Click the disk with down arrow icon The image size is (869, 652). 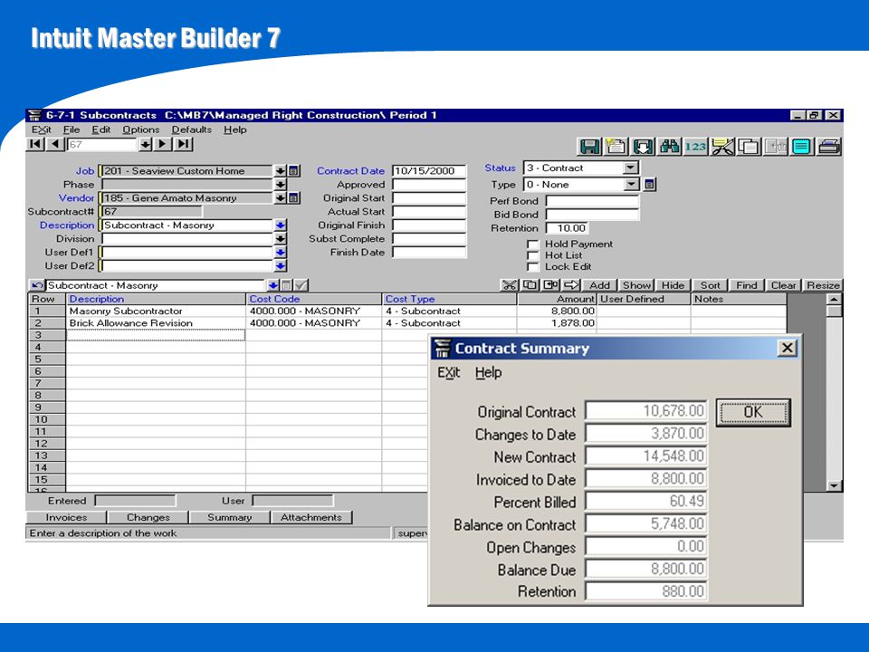click(x=643, y=147)
